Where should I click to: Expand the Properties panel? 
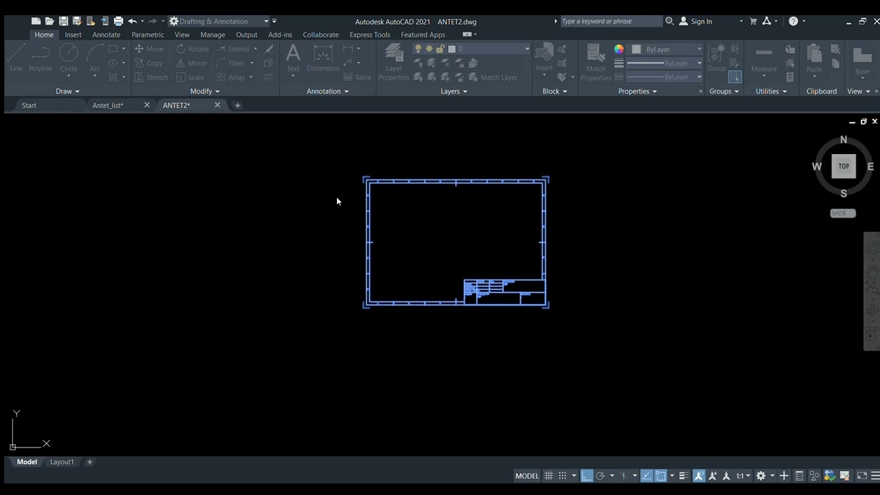click(x=637, y=91)
